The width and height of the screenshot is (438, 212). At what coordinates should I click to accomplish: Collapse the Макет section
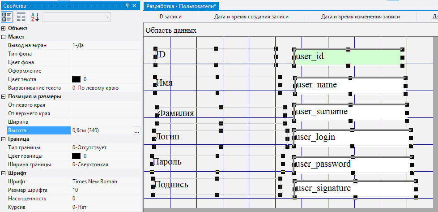4,37
